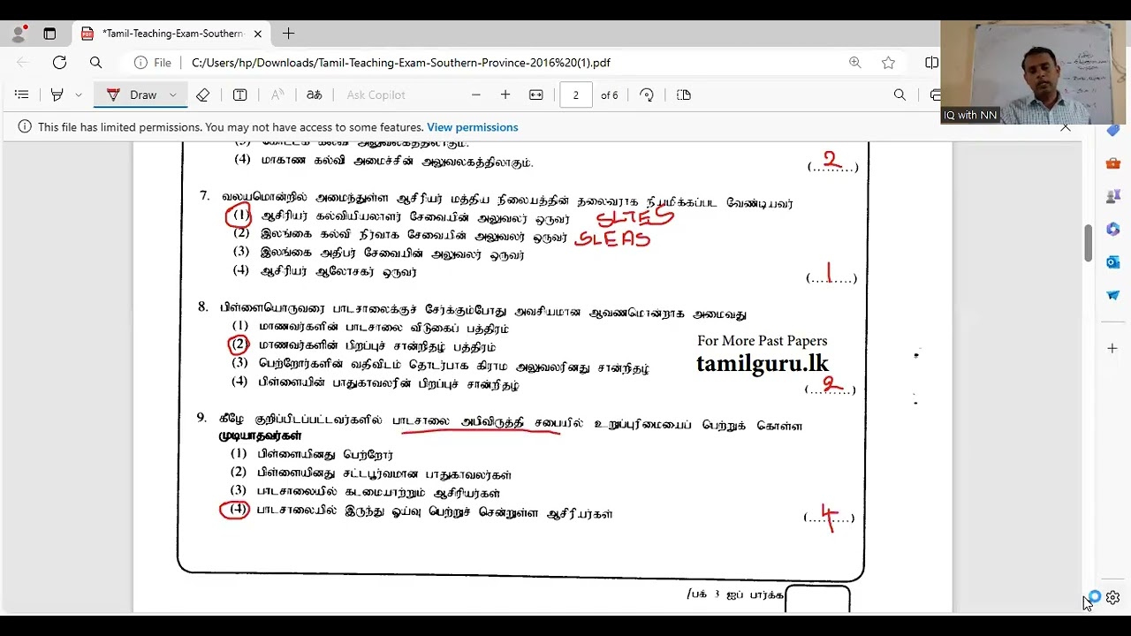Select the Tamil-Teaching-Exam-Southern PDF tab
The image size is (1131, 636).
172,34
